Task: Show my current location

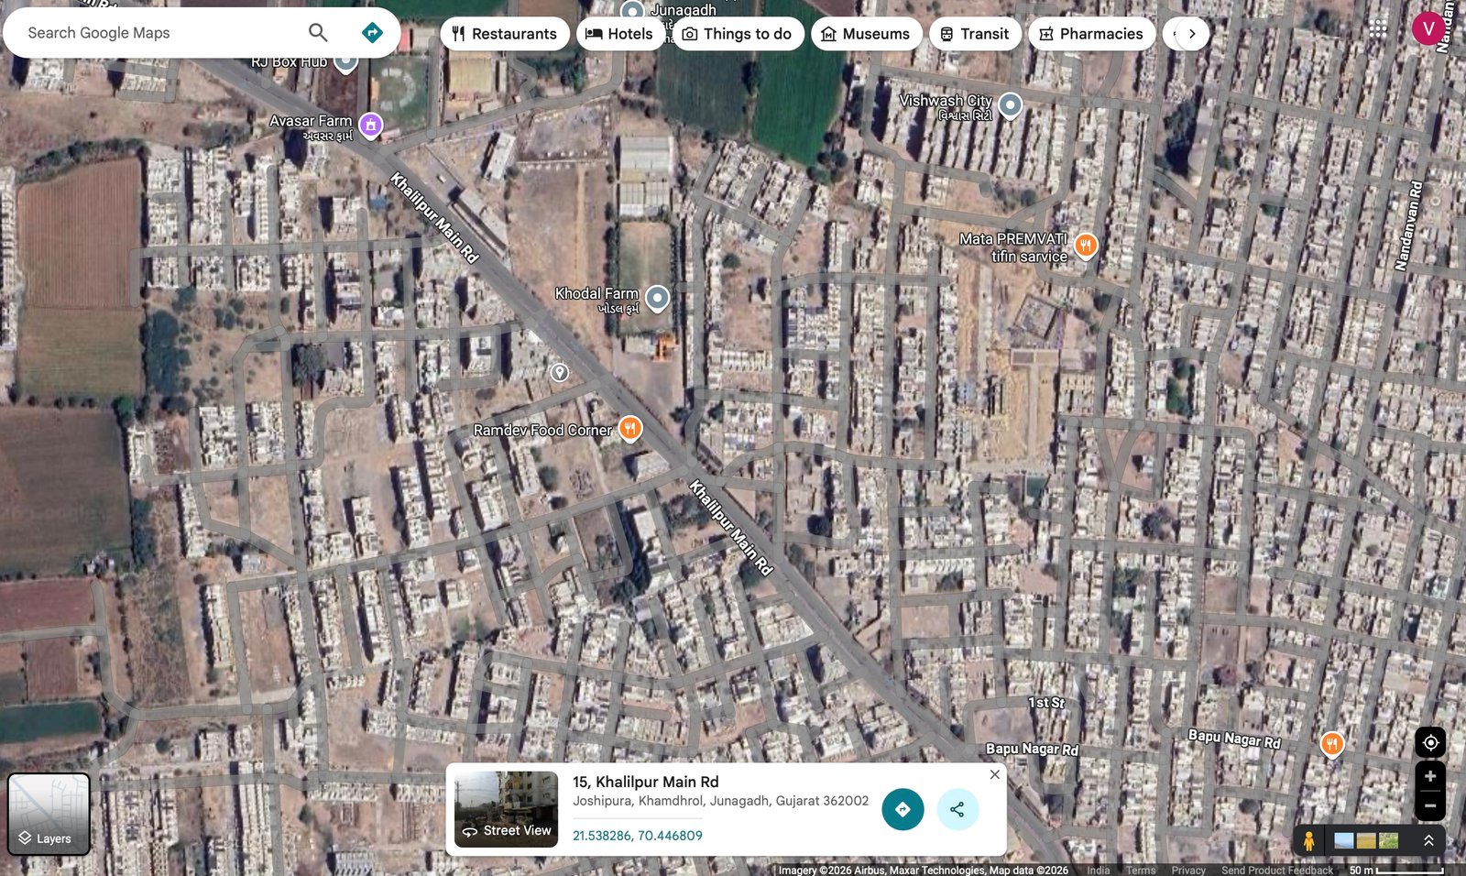Action: (x=1429, y=742)
